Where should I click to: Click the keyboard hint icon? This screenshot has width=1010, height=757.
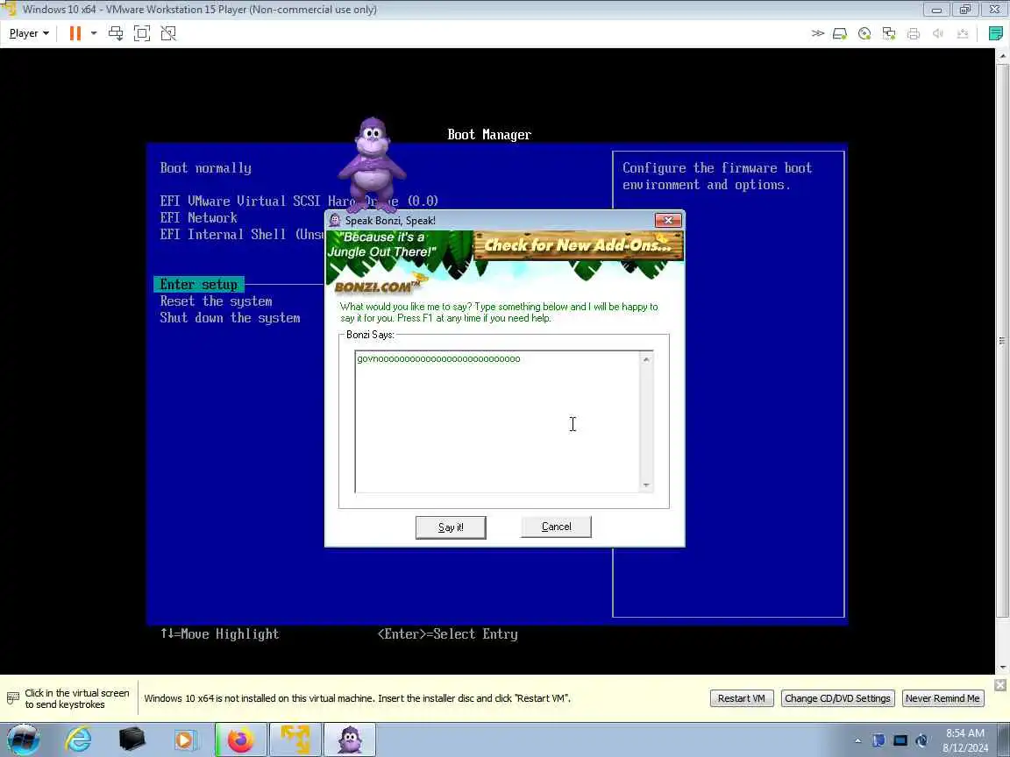(x=13, y=697)
